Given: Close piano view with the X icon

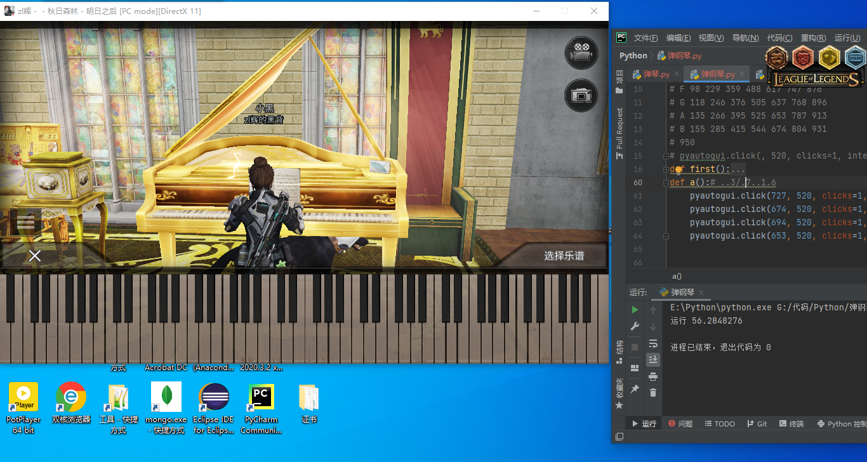Looking at the screenshot, I should click(x=35, y=256).
